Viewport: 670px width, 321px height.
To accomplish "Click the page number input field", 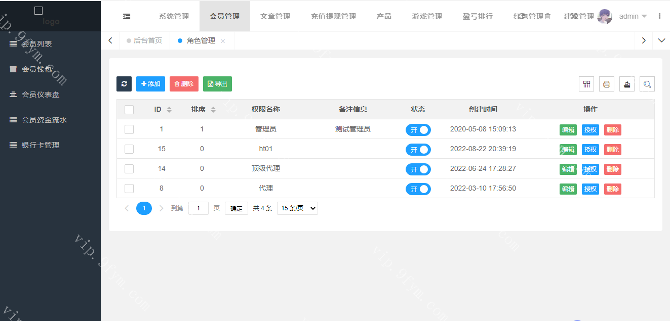I will coord(199,208).
